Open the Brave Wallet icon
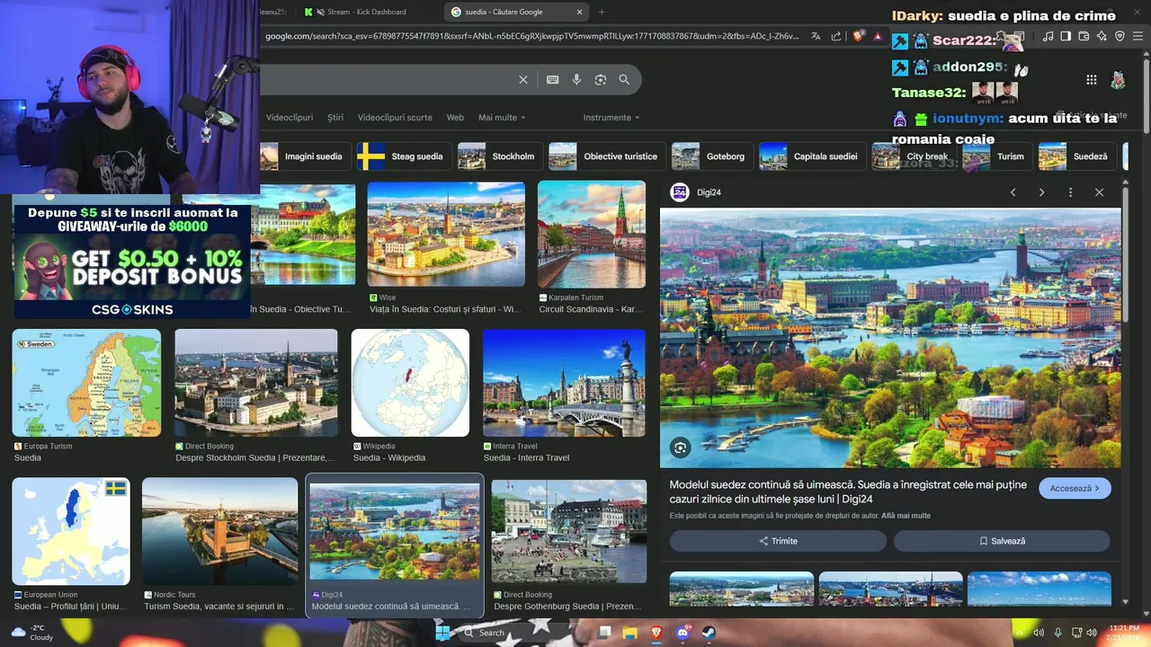Viewport: 1151px width, 647px height. point(1084,36)
